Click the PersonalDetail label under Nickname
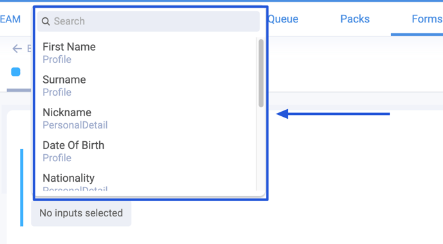Image resolution: width=443 pixels, height=244 pixels. tap(75, 125)
